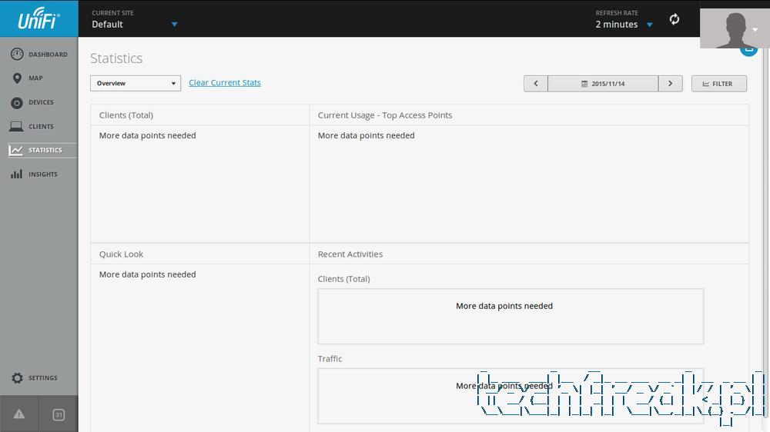Go to the next date
Image resolution: width=770 pixels, height=432 pixels.
tap(671, 83)
